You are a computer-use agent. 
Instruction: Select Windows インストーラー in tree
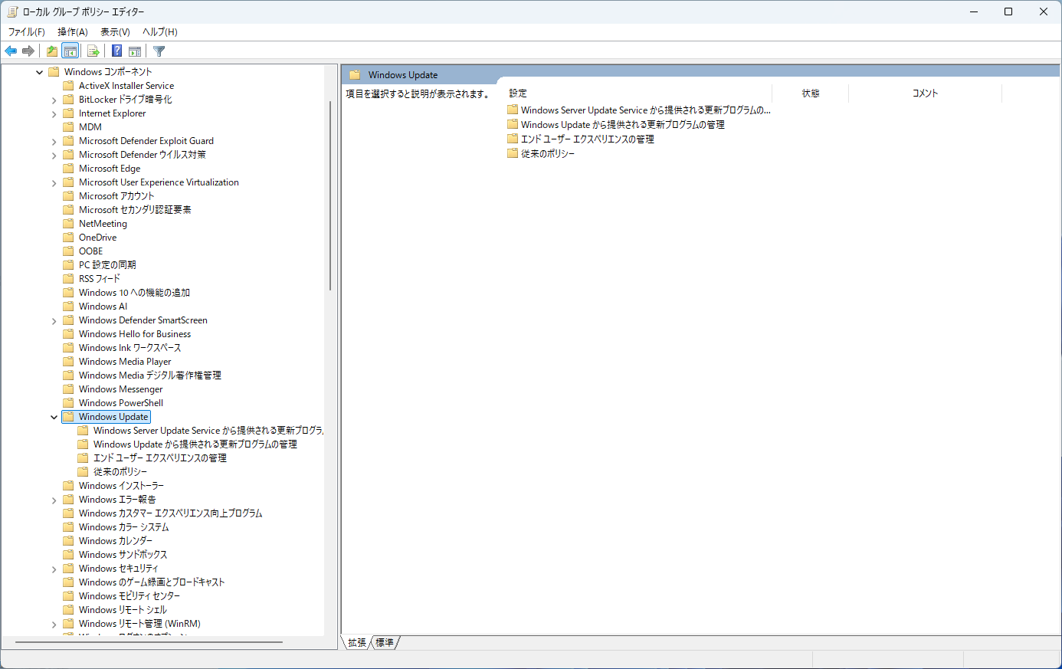point(121,486)
